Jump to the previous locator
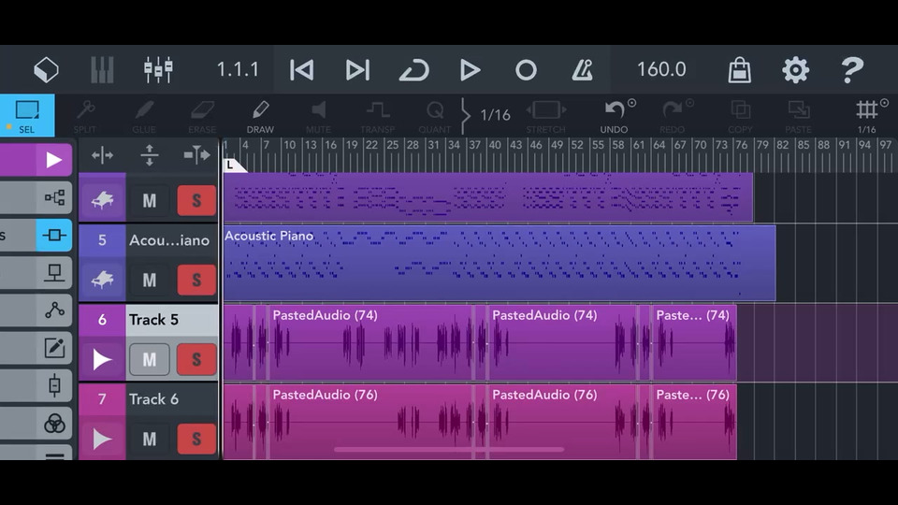Screen dimensions: 898x505 pos(301,70)
